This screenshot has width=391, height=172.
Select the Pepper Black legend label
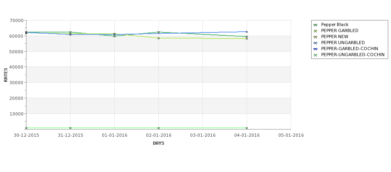334,25
